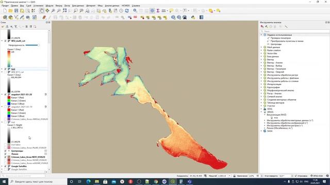Click the History clock icon in Processing toolbox
The image size is (330, 185).
pos(271,27)
